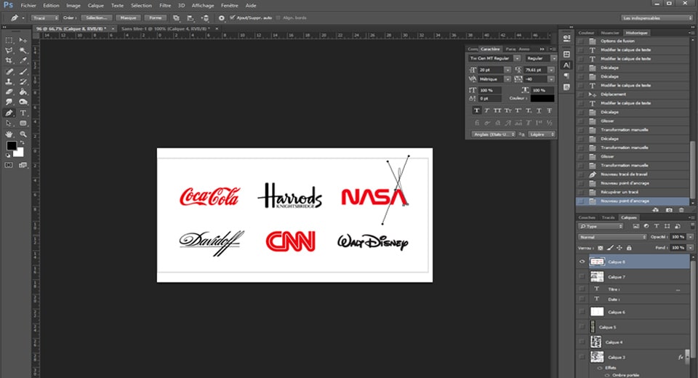Open the Anglais language dropdown
This screenshot has width=698, height=378.
point(493,134)
